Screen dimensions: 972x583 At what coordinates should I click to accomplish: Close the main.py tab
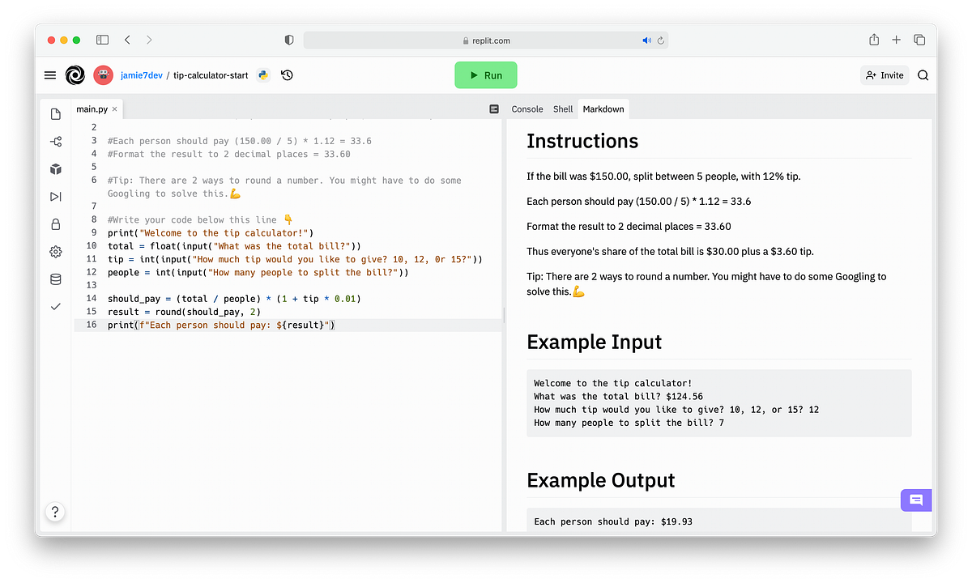click(x=113, y=109)
